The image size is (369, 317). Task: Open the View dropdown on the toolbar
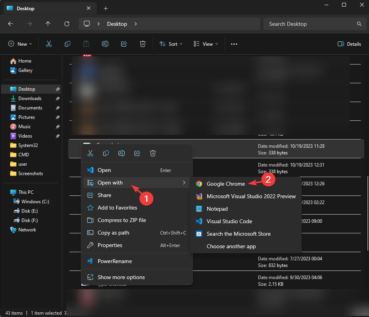tap(206, 44)
